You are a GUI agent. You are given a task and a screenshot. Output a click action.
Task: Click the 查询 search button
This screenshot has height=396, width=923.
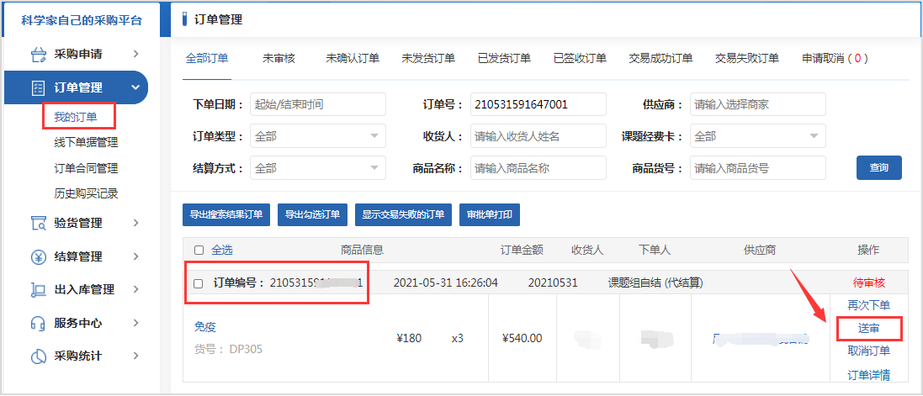pyautogui.click(x=878, y=168)
